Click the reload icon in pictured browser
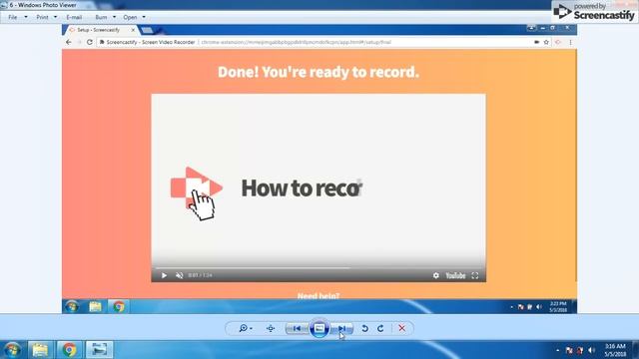Viewport: 639px width, 359px height. 90,42
